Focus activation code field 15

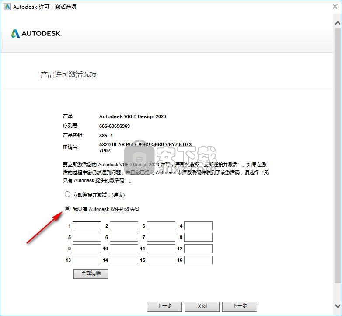pos(161,260)
